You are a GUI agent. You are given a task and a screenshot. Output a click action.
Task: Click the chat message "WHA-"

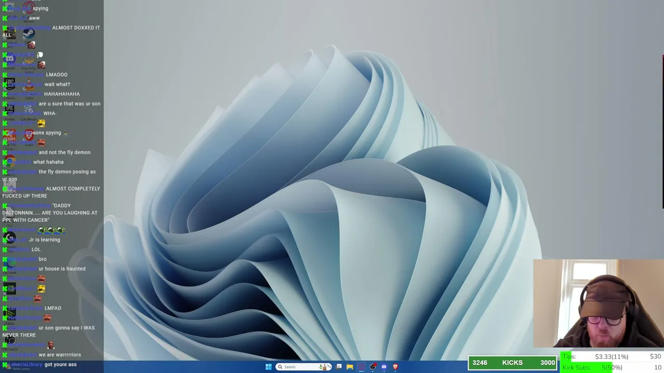(50, 113)
